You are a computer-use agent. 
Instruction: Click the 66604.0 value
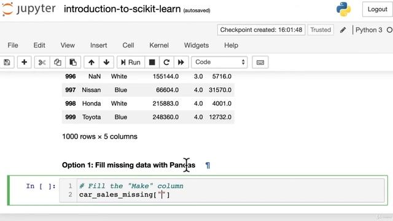click(167, 90)
